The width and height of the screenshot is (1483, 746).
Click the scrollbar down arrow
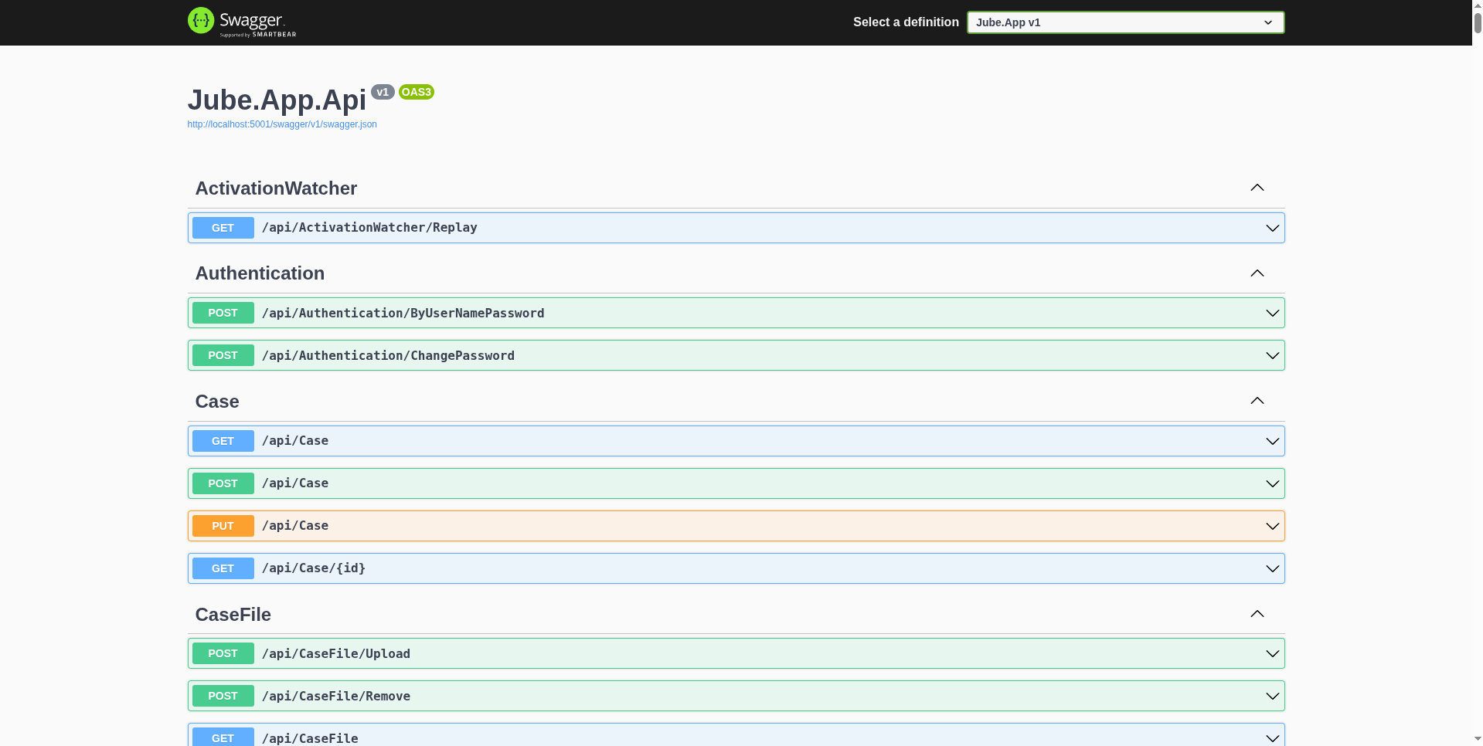tap(1477, 739)
